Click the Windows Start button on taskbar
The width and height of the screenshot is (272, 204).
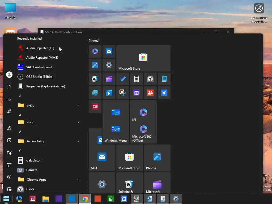(6, 199)
